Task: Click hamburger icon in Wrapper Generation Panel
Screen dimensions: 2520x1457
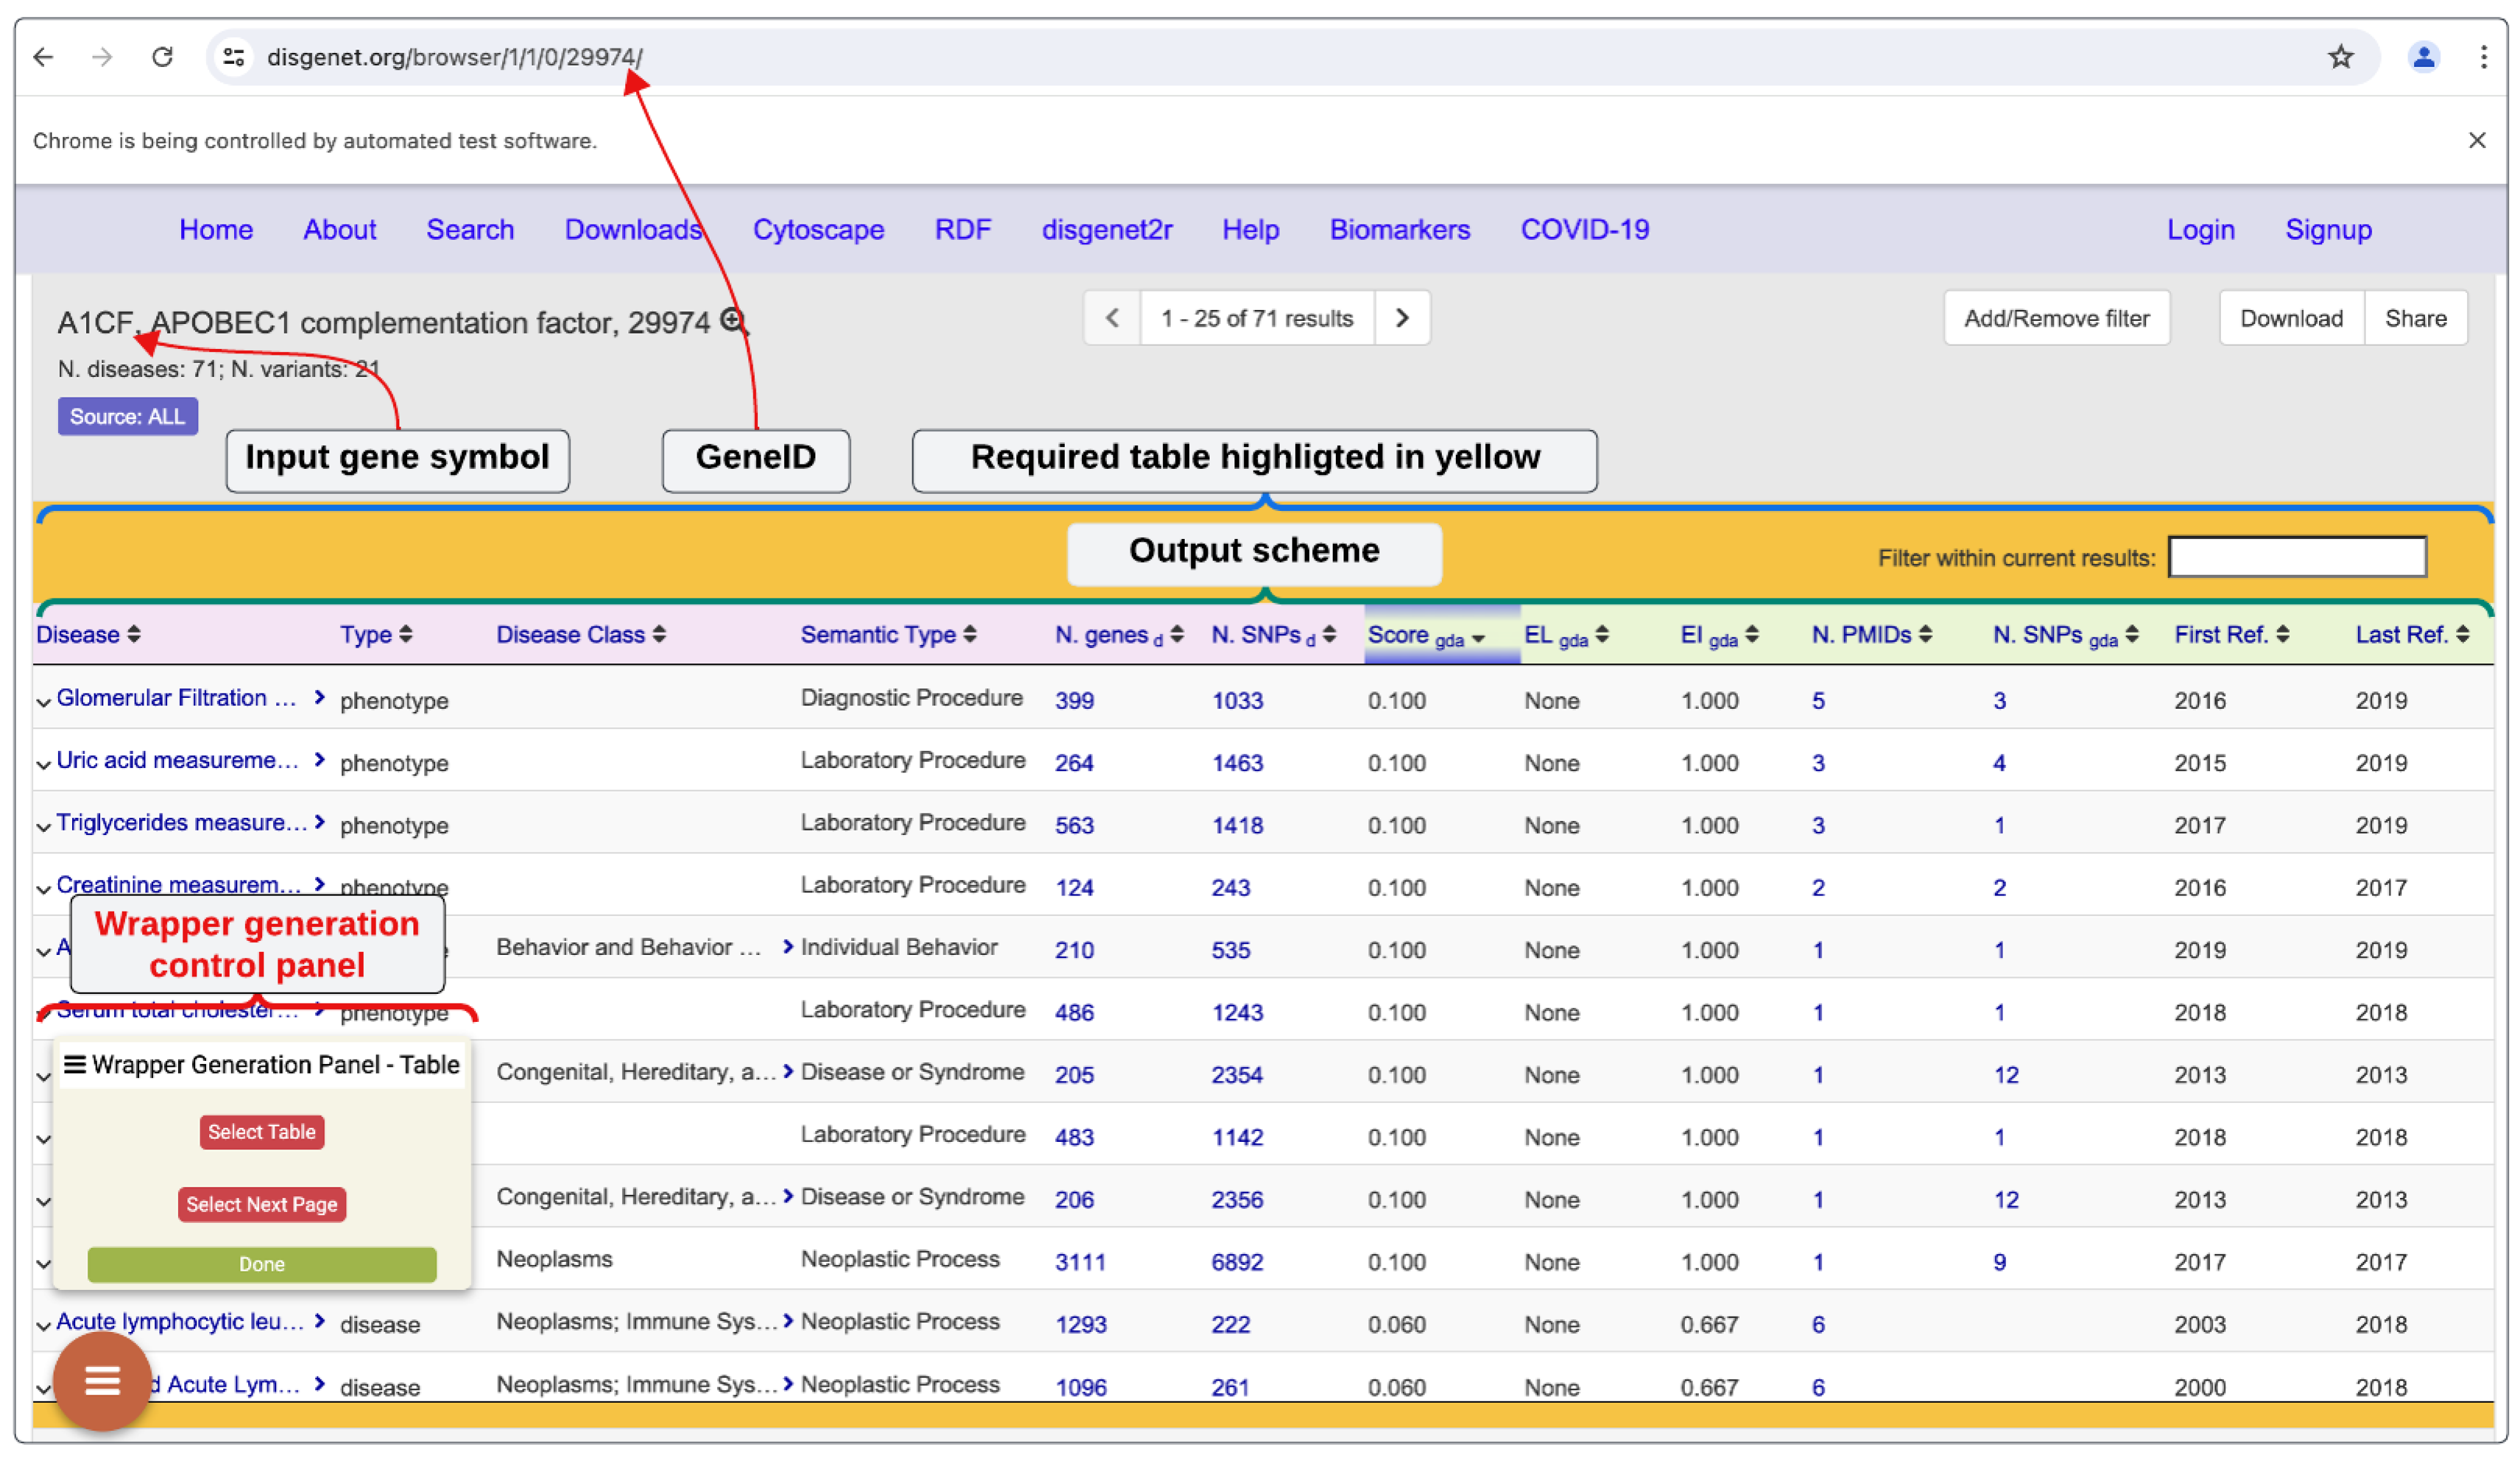Action: click(74, 1064)
